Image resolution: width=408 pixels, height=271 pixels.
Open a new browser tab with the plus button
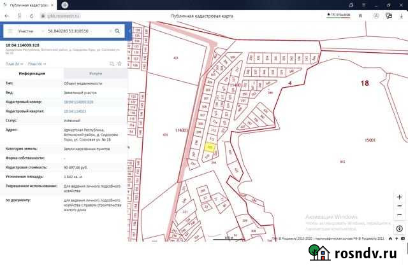tap(65, 5)
